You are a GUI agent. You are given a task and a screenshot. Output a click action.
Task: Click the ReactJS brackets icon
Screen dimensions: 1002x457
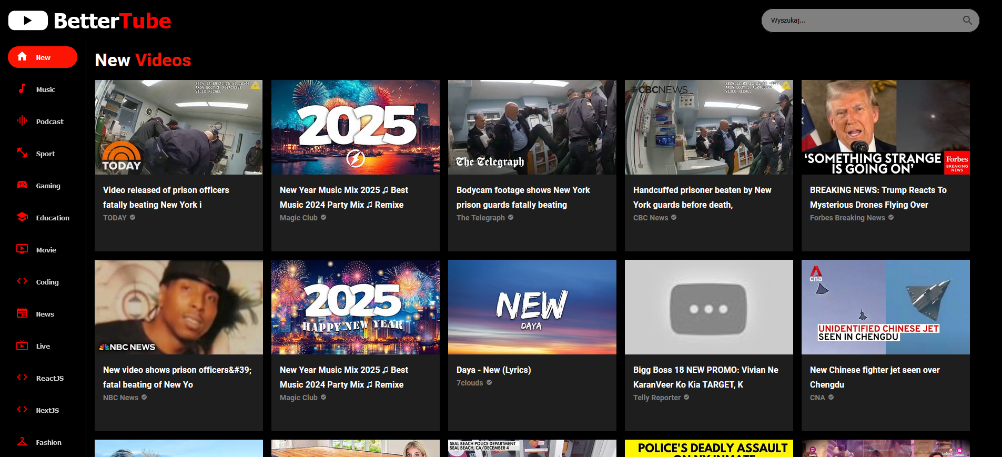tap(22, 378)
